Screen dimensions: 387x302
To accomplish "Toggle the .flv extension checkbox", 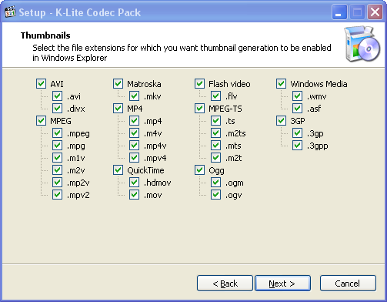I will (x=215, y=96).
